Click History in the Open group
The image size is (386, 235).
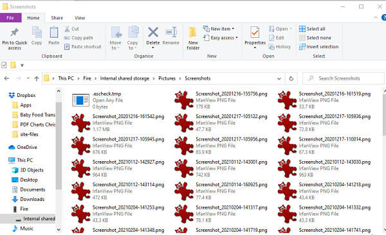pyautogui.click(x=279, y=47)
